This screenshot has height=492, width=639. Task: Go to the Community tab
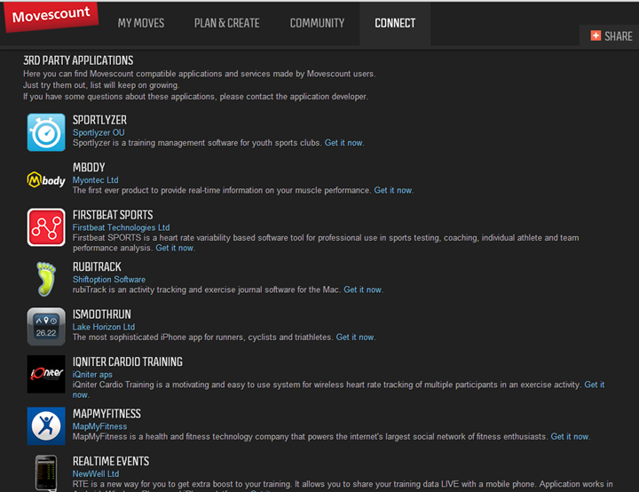317,23
